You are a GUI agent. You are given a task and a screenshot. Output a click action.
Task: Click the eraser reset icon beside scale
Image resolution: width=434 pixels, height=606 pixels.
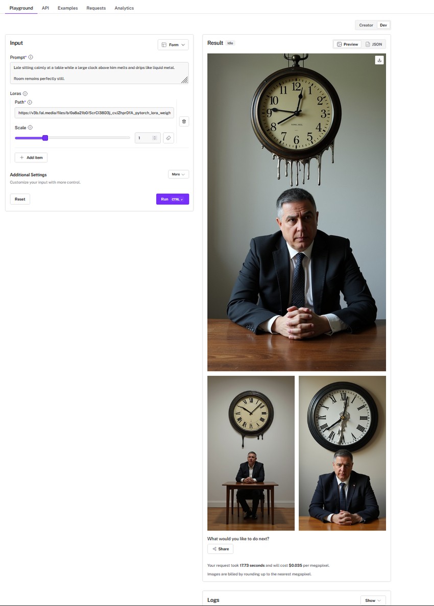tap(168, 138)
